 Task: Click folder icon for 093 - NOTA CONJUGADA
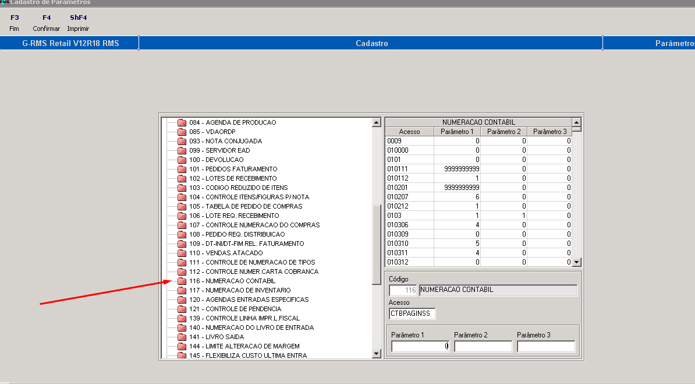(182, 141)
